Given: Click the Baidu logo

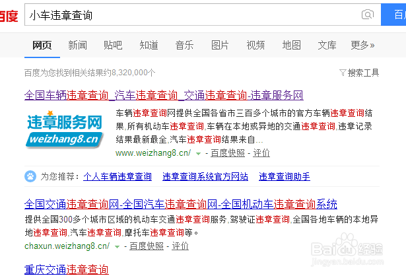Looking at the screenshot, I should point(9,16).
